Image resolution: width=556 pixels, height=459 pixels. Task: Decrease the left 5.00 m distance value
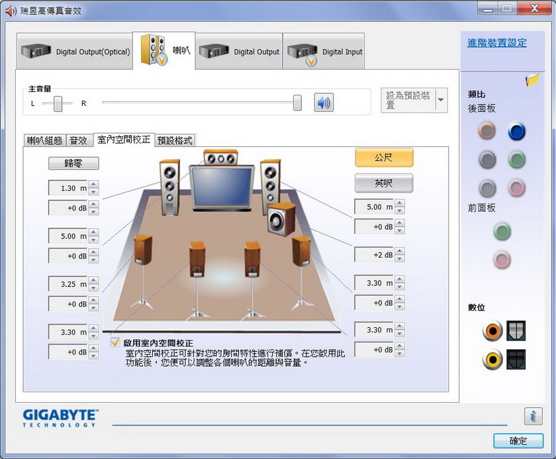pos(93,240)
